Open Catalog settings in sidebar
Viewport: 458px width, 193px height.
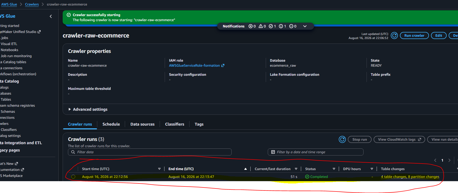click(x=10, y=136)
